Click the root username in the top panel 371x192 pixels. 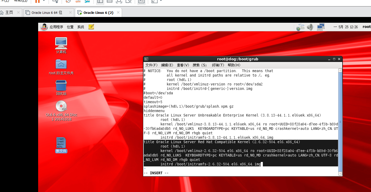tap(367, 27)
